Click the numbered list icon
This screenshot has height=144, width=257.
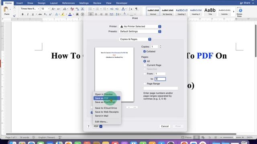coord(97,9)
